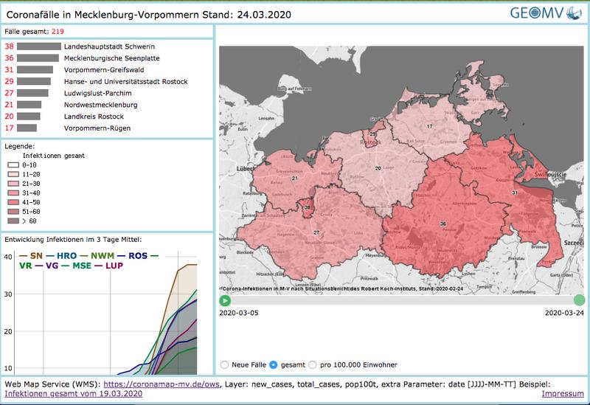Click the region labeled 36 on map
Image resolution: width=590 pixels, height=405 pixels.
pos(442,223)
